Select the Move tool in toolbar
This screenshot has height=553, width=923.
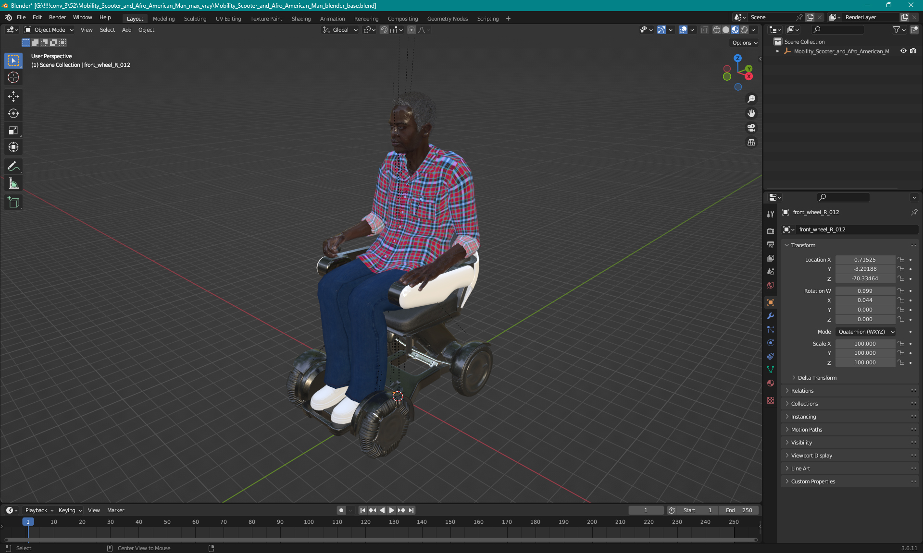click(13, 96)
